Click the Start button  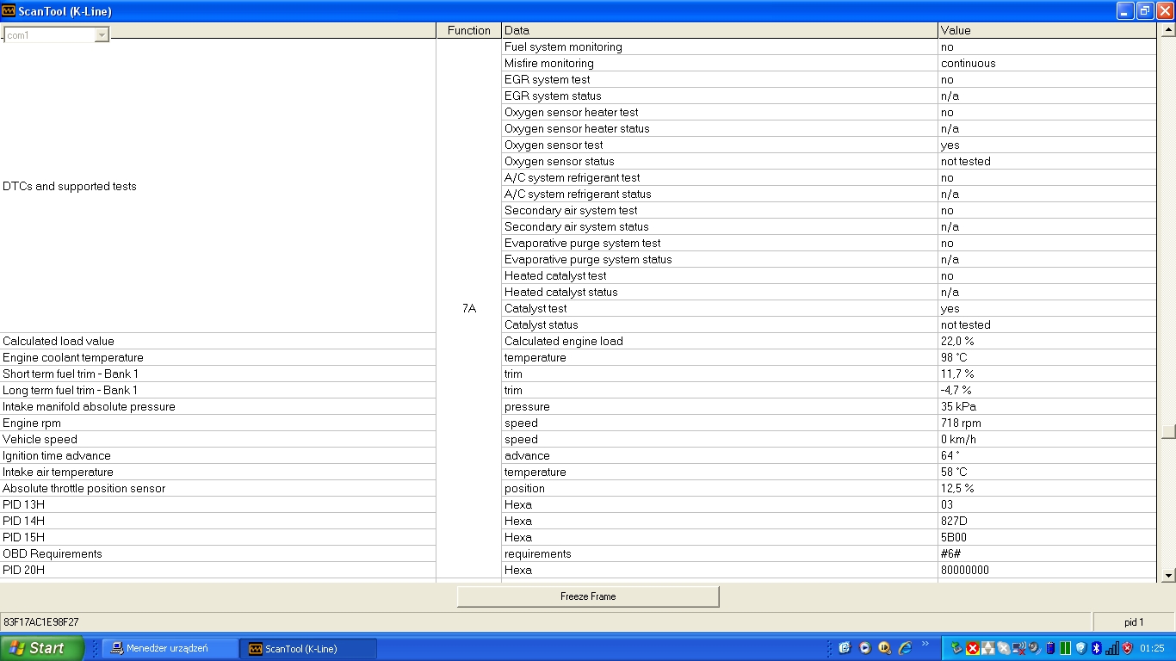coord(42,648)
